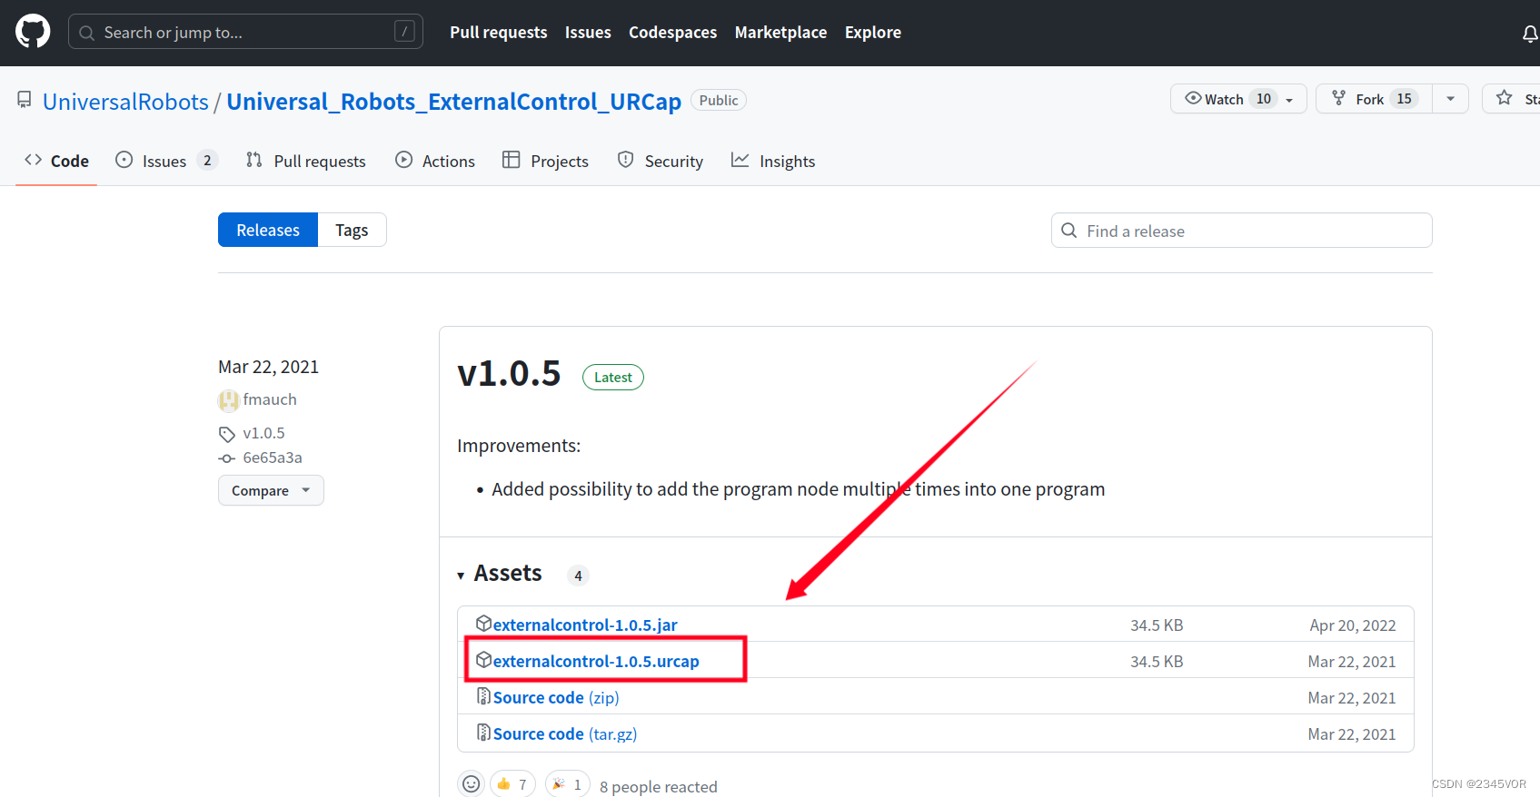Viewport: 1540px width, 797px height.
Task: Click the package icon beside externalcontrol-1.0.5.urcap
Action: pos(483,660)
